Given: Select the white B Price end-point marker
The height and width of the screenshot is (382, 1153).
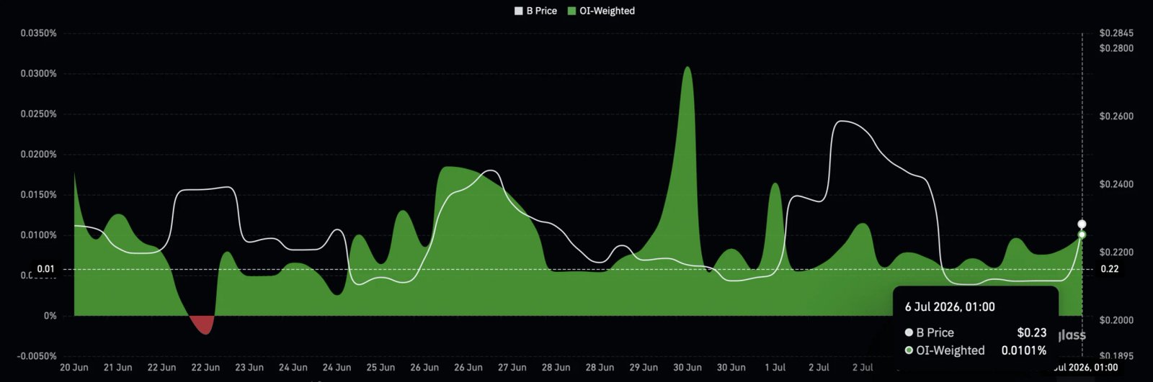Looking at the screenshot, I should [x=1082, y=224].
